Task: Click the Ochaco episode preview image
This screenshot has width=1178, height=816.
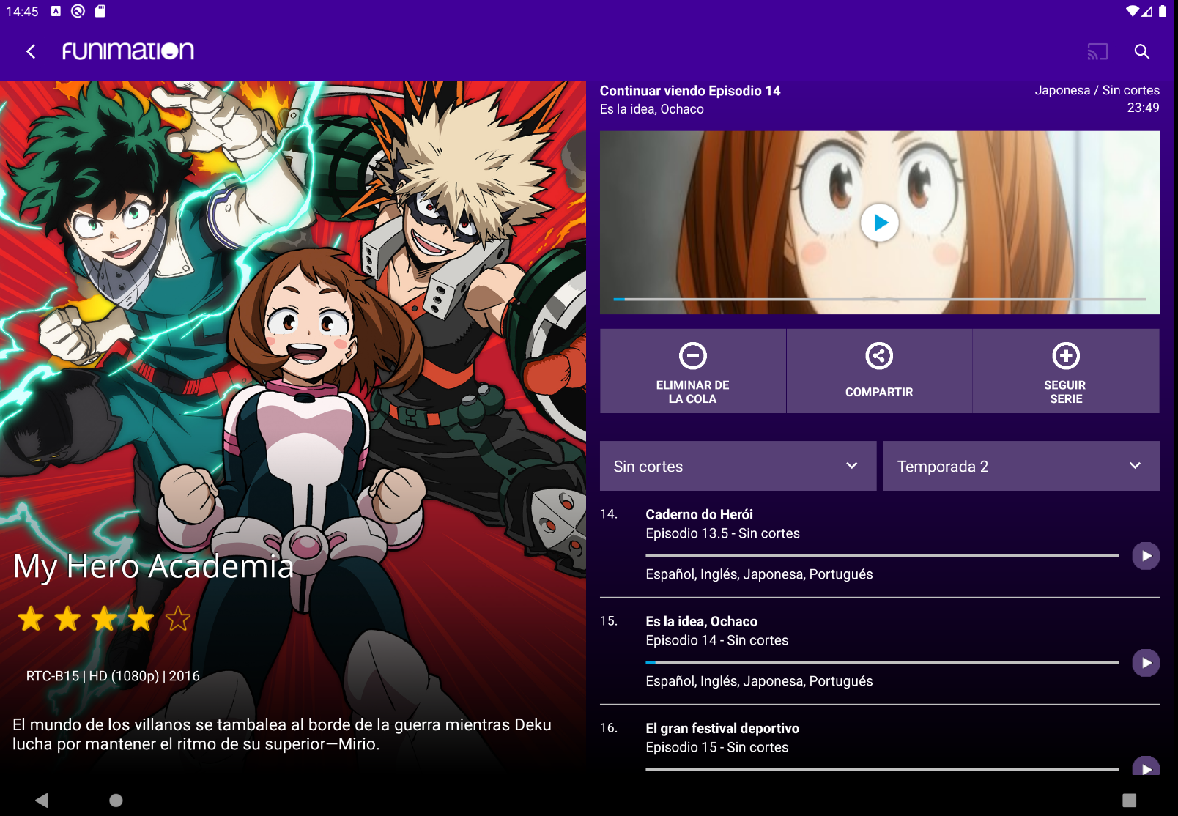Action: pos(880,223)
